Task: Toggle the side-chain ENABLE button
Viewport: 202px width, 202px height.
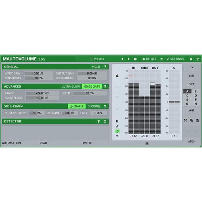Action: coord(77,106)
